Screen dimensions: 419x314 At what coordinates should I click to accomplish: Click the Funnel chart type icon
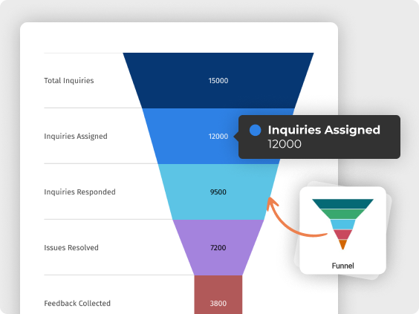point(342,224)
